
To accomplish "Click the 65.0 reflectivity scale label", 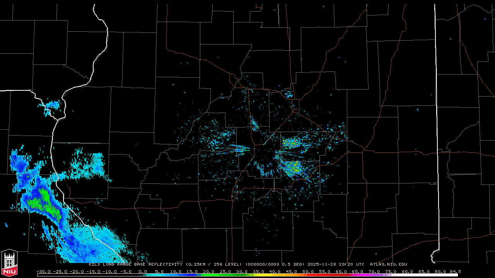I will [358, 272].
